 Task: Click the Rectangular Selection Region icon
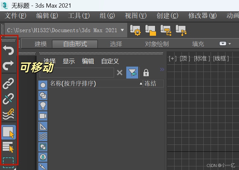[8, 162]
